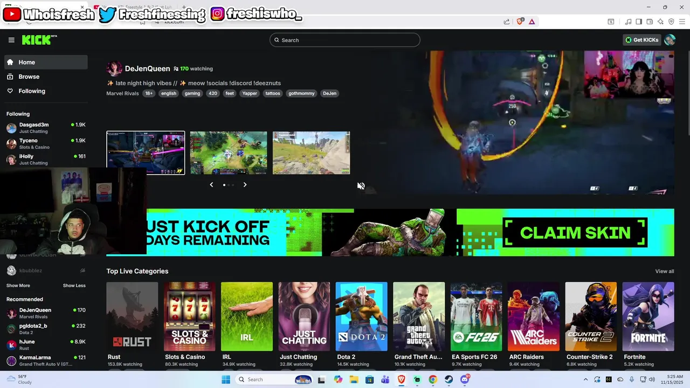The width and height of the screenshot is (690, 388).
Task: Open the Brave Wallet icon
Action: 650,22
